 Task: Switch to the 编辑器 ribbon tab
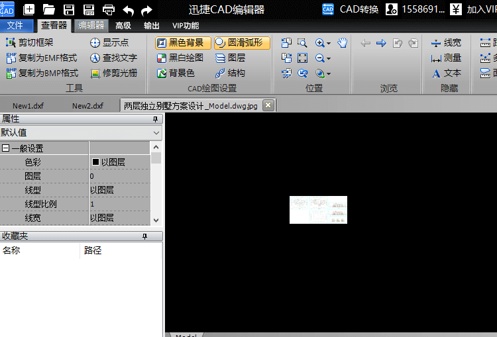91,25
